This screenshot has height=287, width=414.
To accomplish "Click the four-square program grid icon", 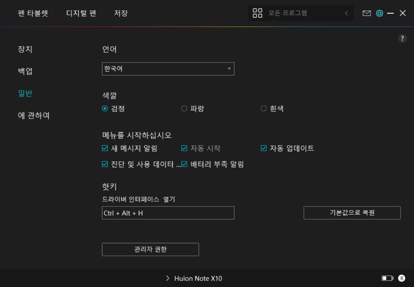I will (x=257, y=13).
